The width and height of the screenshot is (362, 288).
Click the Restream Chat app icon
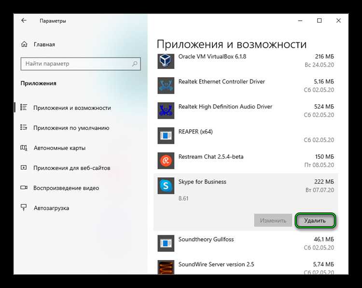[x=166, y=161]
